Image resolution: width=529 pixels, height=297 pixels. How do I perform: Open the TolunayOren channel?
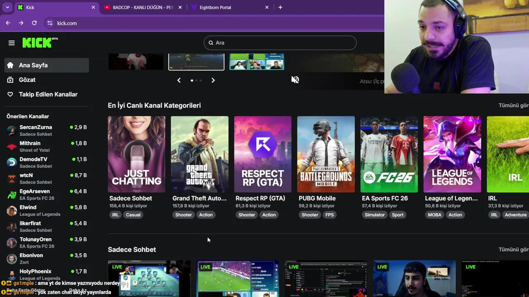click(47, 243)
